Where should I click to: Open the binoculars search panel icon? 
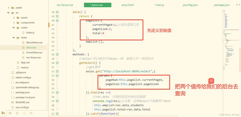[x=10, y=113]
